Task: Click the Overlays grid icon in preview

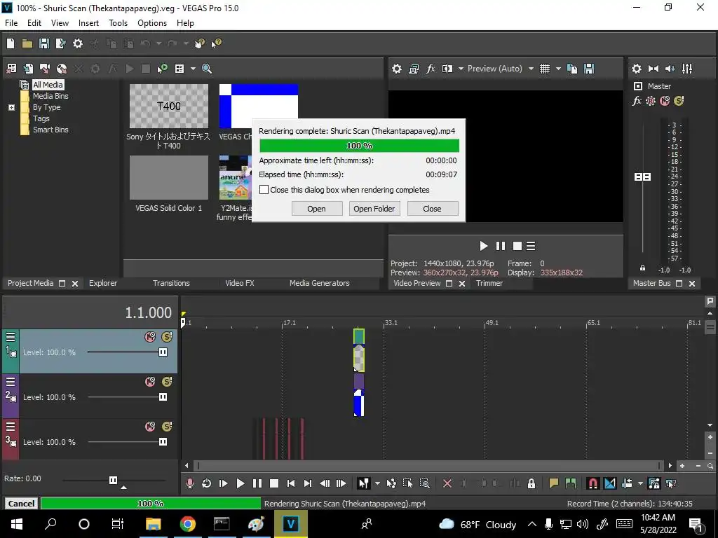Action: click(544, 69)
